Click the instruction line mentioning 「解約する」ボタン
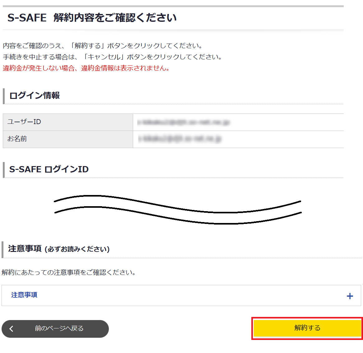 pos(103,46)
